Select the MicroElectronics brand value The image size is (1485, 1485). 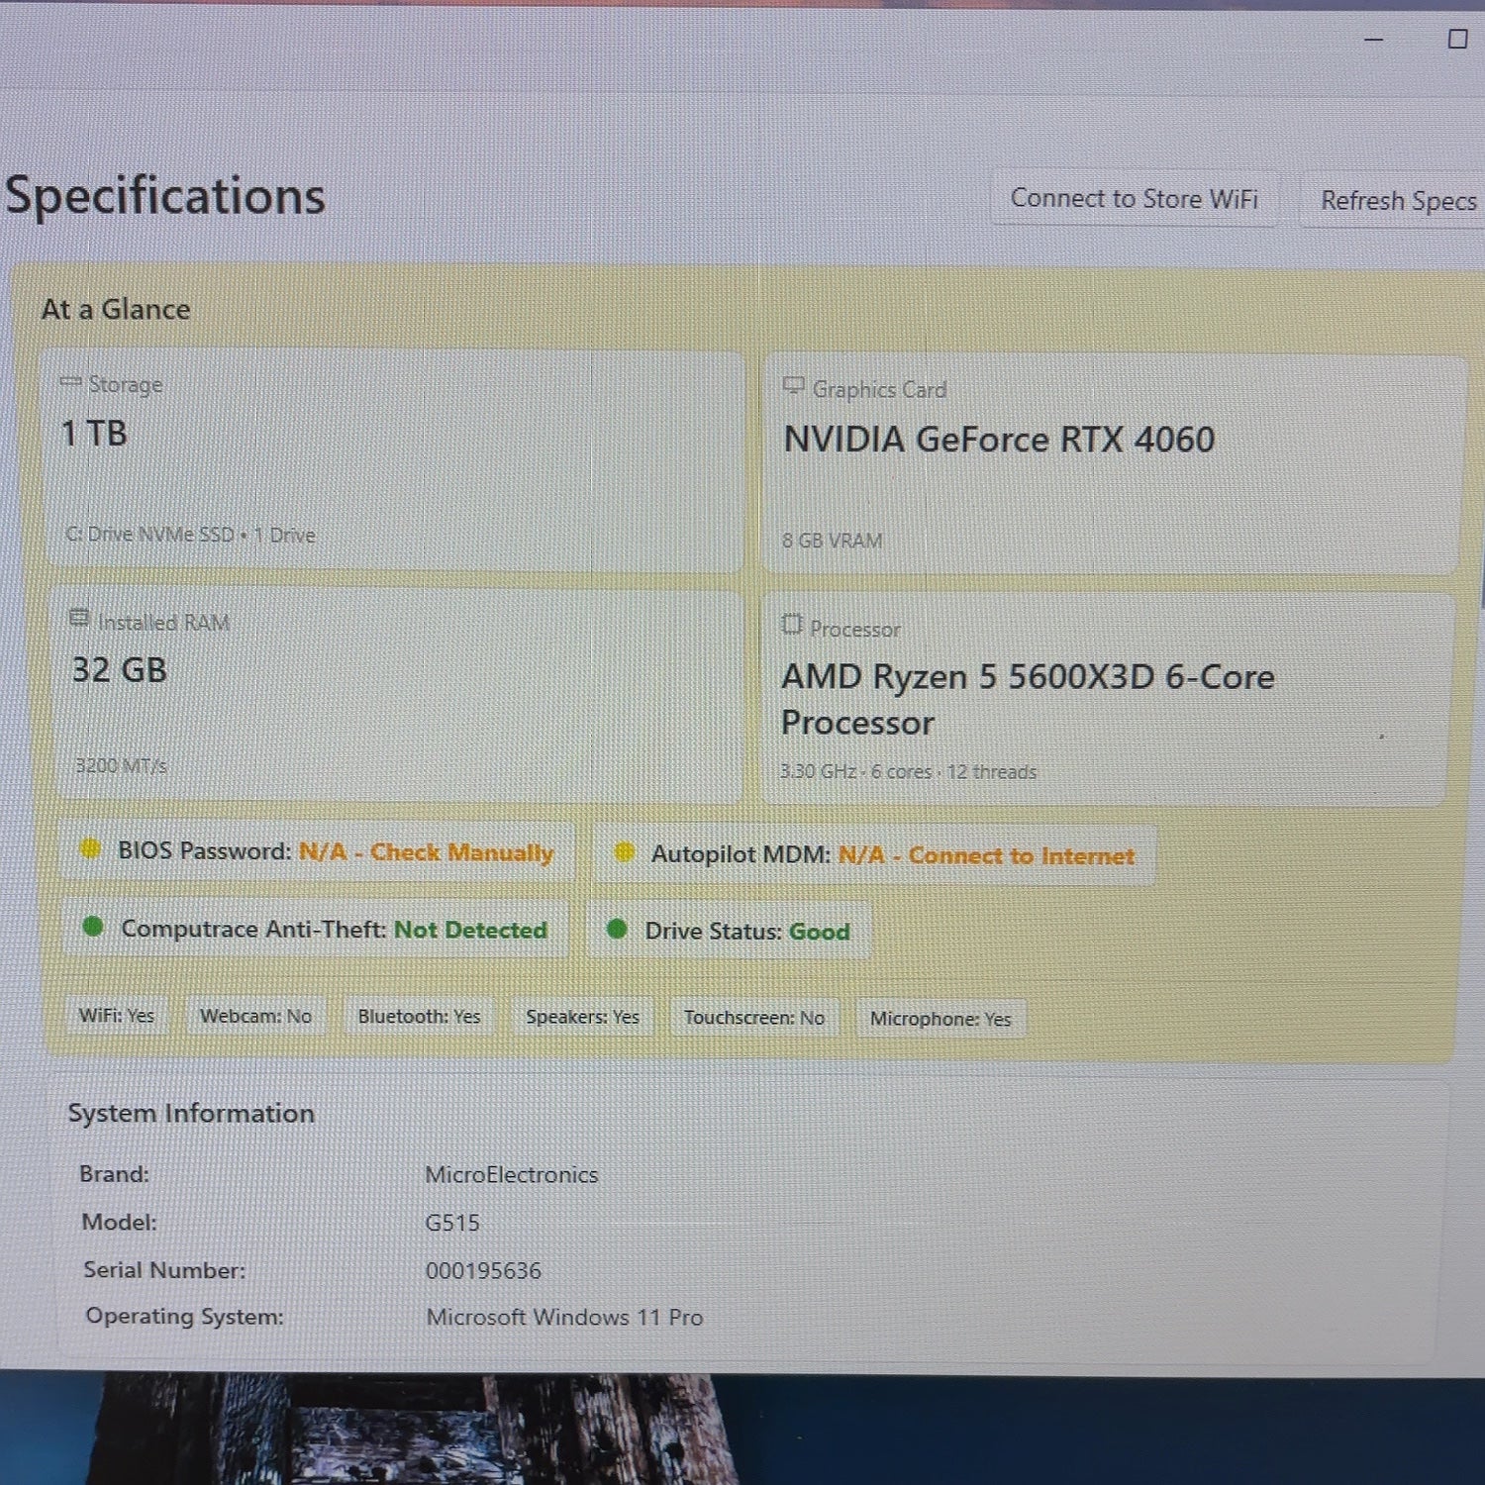512,1174
